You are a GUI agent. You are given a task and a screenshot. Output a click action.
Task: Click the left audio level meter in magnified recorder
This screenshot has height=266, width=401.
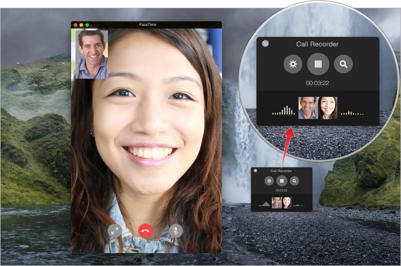pyautogui.click(x=284, y=110)
